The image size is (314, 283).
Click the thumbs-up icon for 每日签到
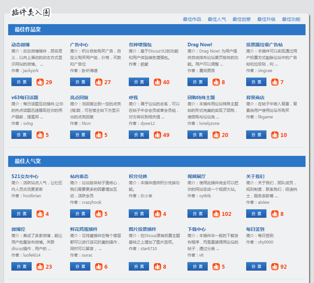(x=275, y=267)
